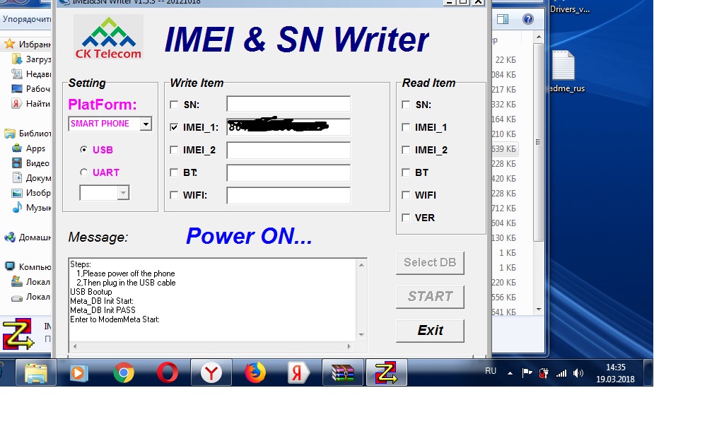Check IMEI_1 in Read Item

tap(406, 127)
